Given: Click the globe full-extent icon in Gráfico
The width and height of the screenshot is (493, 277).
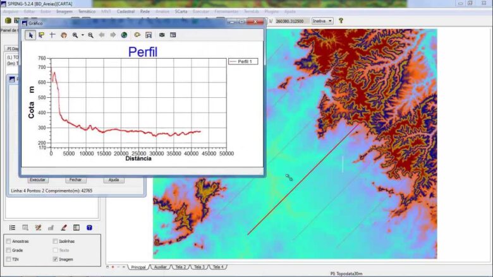Looking at the screenshot, I should point(124,35).
